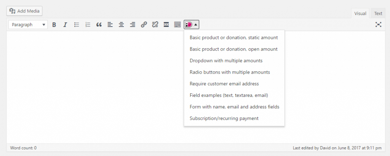This screenshot has width=390, height=156.
Task: Switch to the Text editor tab
Action: 378,13
